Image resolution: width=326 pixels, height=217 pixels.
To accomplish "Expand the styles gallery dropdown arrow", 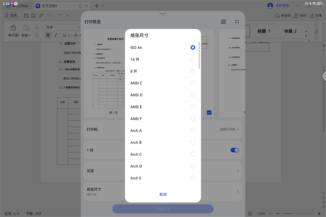I will (x=306, y=36).
